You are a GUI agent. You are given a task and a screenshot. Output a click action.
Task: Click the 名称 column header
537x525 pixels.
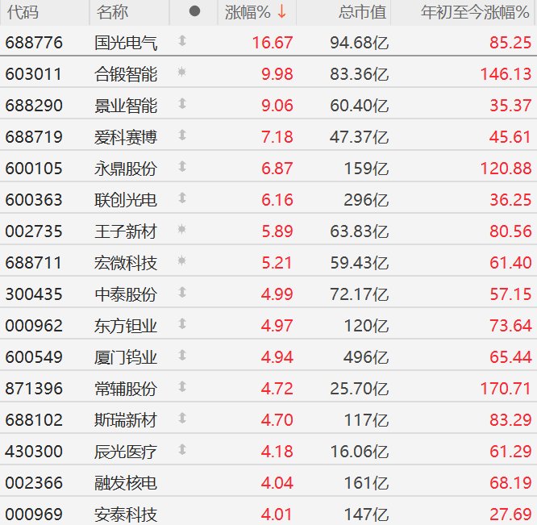[x=112, y=12]
